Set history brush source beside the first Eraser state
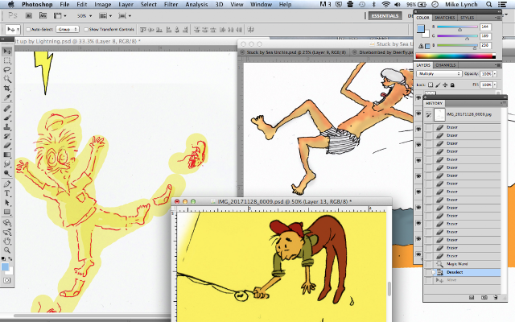The image size is (515, 322). click(429, 127)
